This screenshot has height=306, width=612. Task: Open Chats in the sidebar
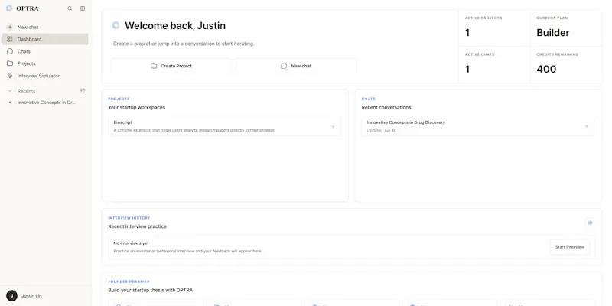pyautogui.click(x=45, y=51)
